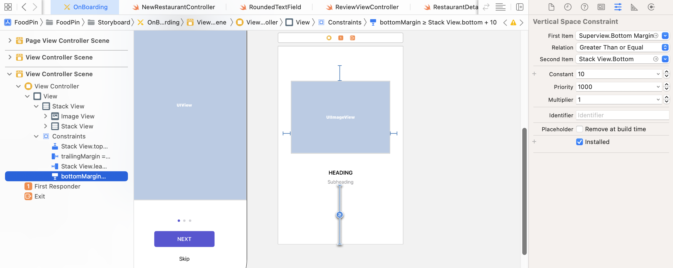
Task: Expand the Page View Controller Scene
Action: pyautogui.click(x=10, y=41)
